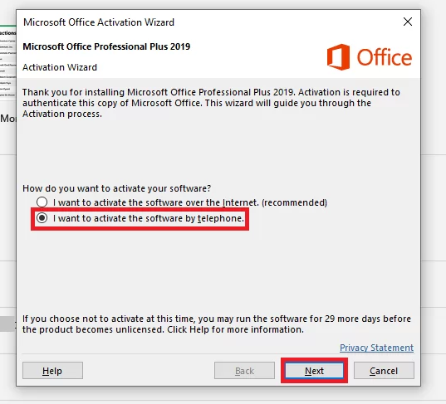Screen dimensions: 446x404
Task: Open the Help button
Action: (52, 371)
